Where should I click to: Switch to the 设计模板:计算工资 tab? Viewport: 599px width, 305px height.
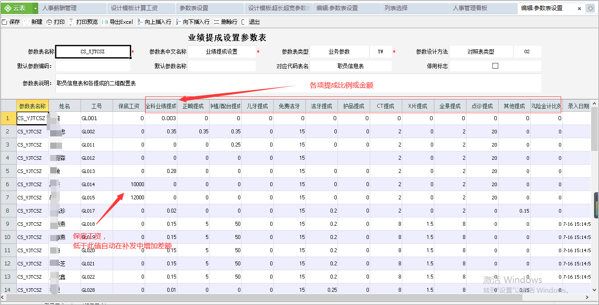pyautogui.click(x=141, y=8)
